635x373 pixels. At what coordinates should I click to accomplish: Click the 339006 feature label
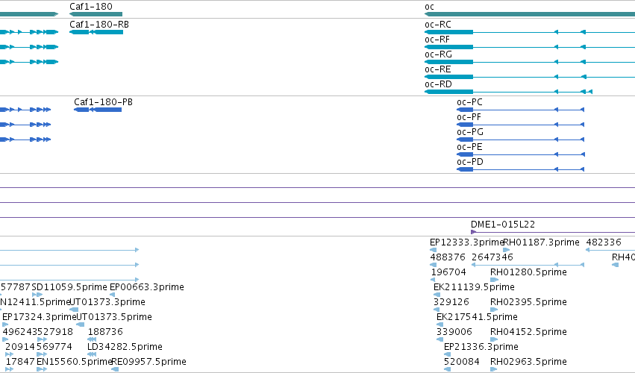(x=454, y=332)
